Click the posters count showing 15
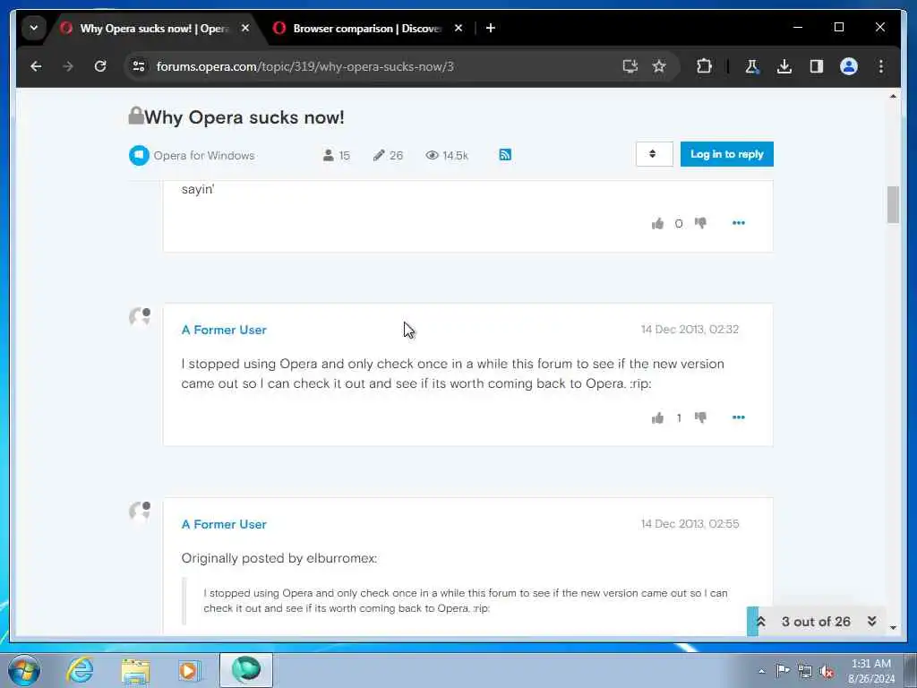This screenshot has width=917, height=688. (x=337, y=156)
